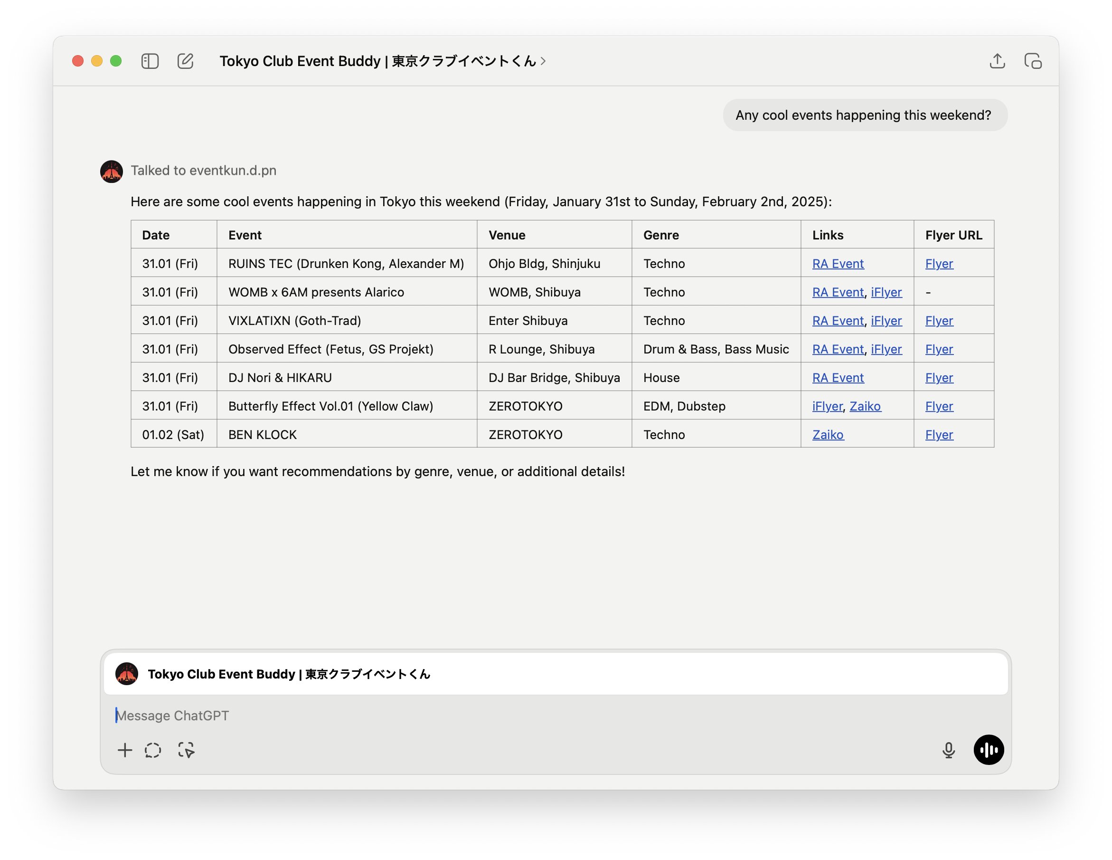The height and width of the screenshot is (860, 1112).
Task: Click the Tokyo Club Event Buddy composer banner
Action: pyautogui.click(x=556, y=674)
